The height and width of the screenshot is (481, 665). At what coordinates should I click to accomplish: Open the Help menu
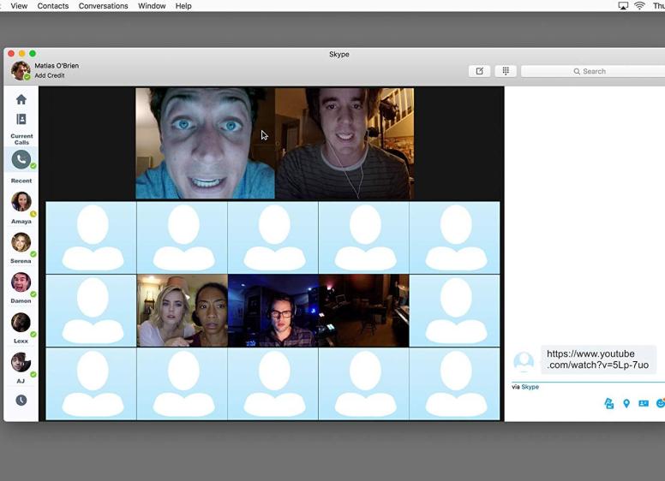183,6
